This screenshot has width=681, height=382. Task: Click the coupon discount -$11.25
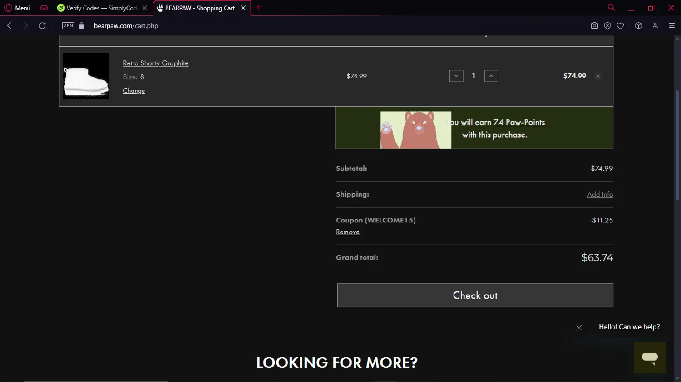pyautogui.click(x=601, y=220)
